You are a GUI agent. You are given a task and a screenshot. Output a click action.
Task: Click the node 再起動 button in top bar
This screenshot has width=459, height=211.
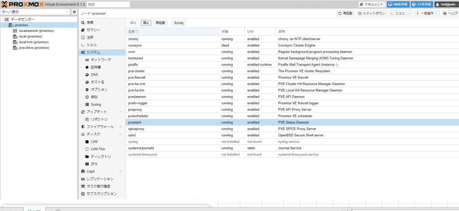[x=346, y=13]
